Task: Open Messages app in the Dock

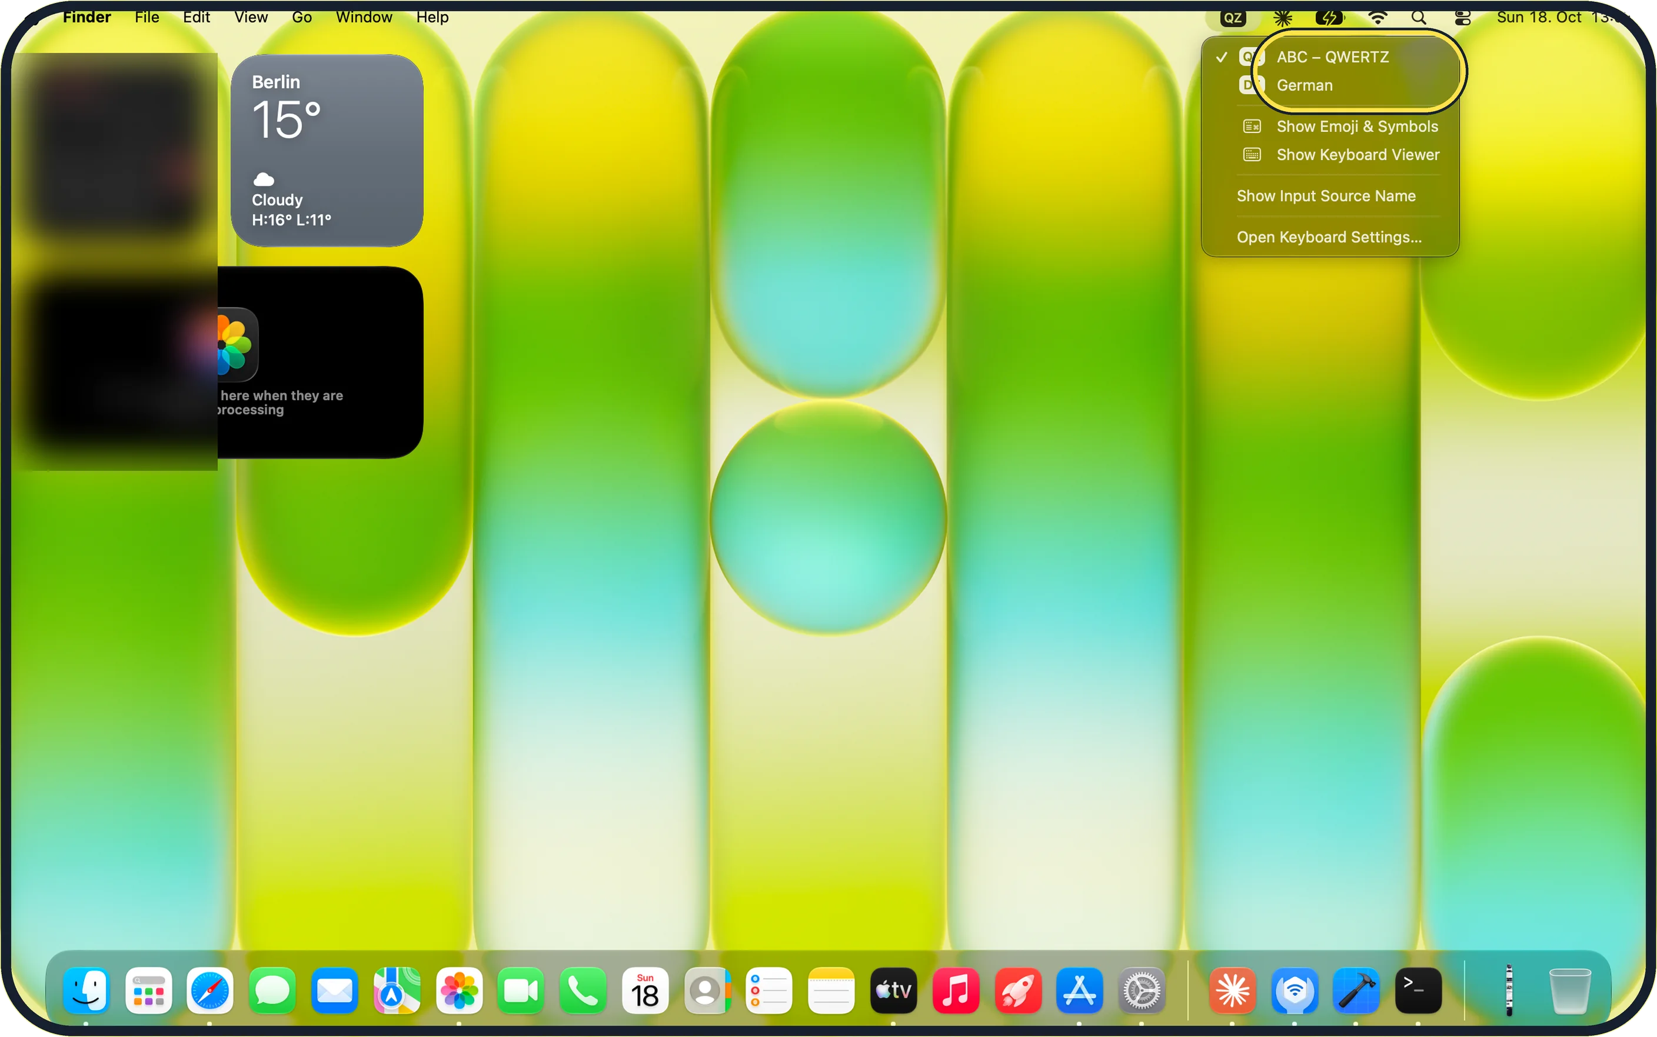Action: [272, 991]
